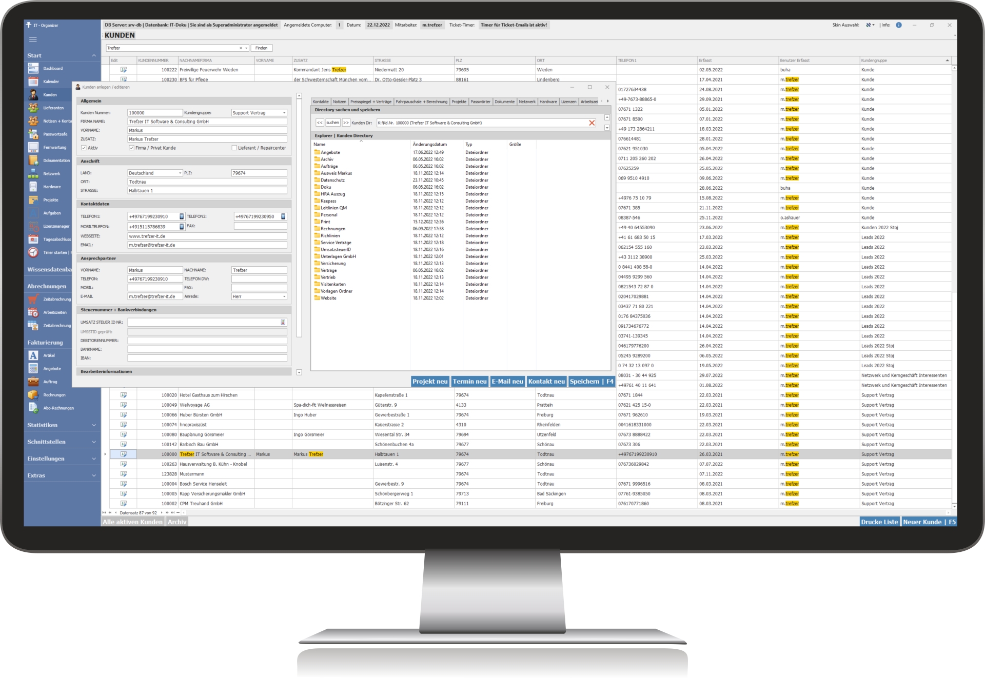
Task: Click the WEBSEITE input field
Action: 207,236
